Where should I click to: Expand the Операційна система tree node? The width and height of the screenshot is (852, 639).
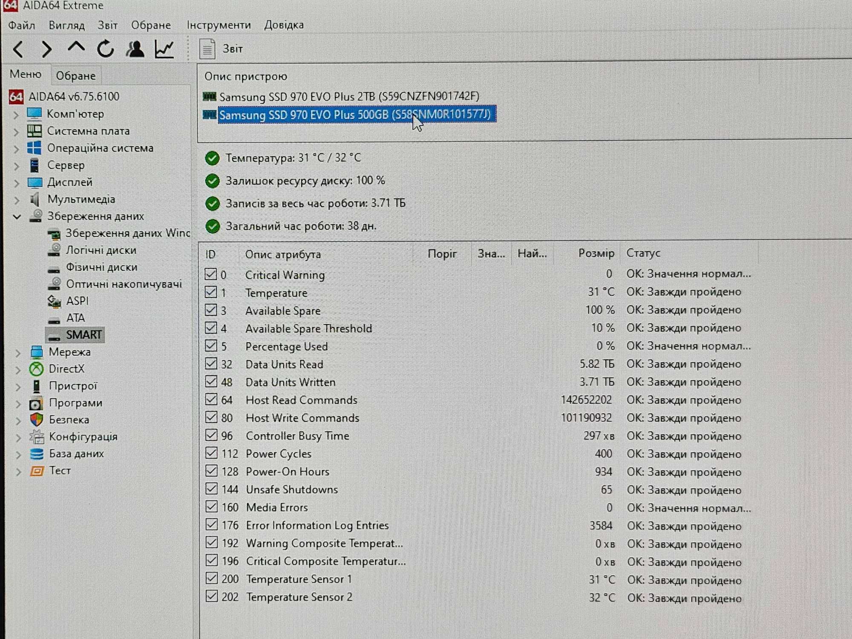pos(16,149)
